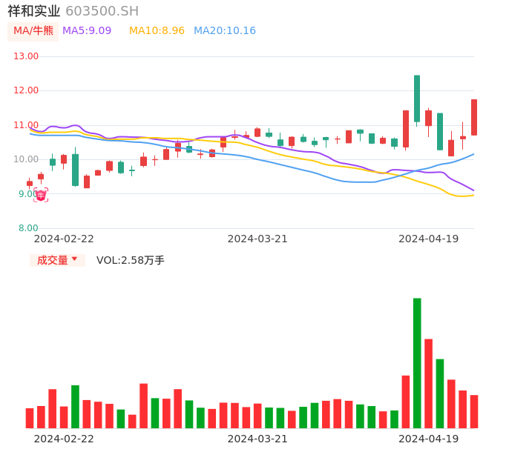Click the first red candlestick on the left
The width and height of the screenshot is (509, 449).
tap(30, 183)
